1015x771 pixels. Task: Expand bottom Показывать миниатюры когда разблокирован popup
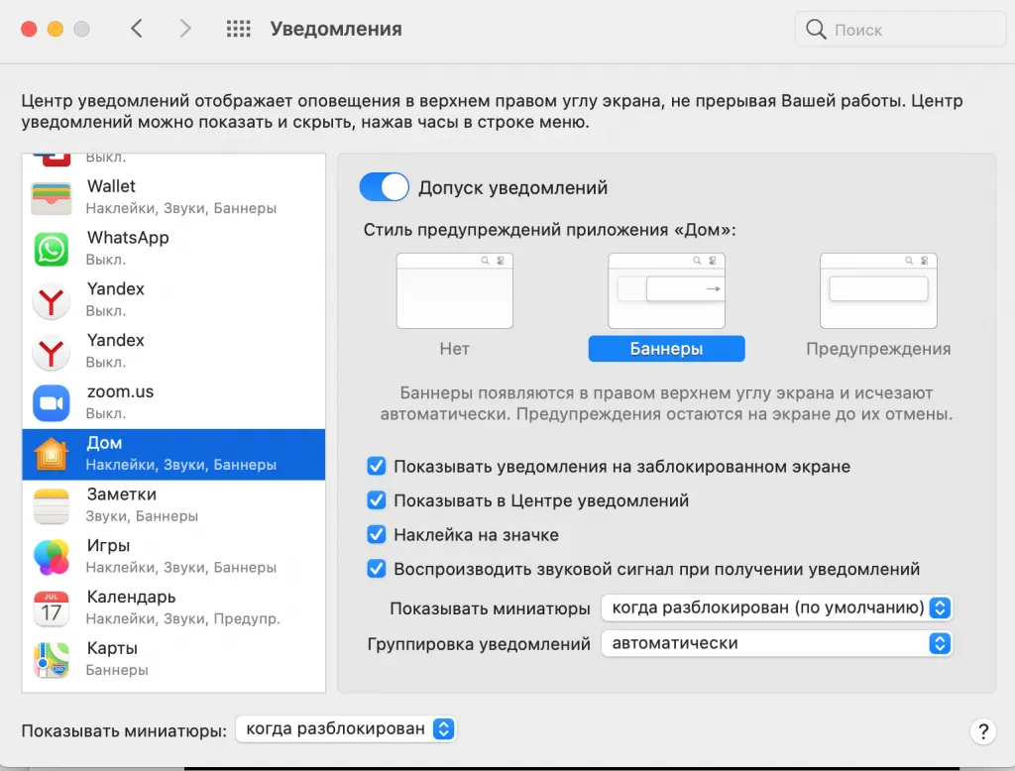346,729
